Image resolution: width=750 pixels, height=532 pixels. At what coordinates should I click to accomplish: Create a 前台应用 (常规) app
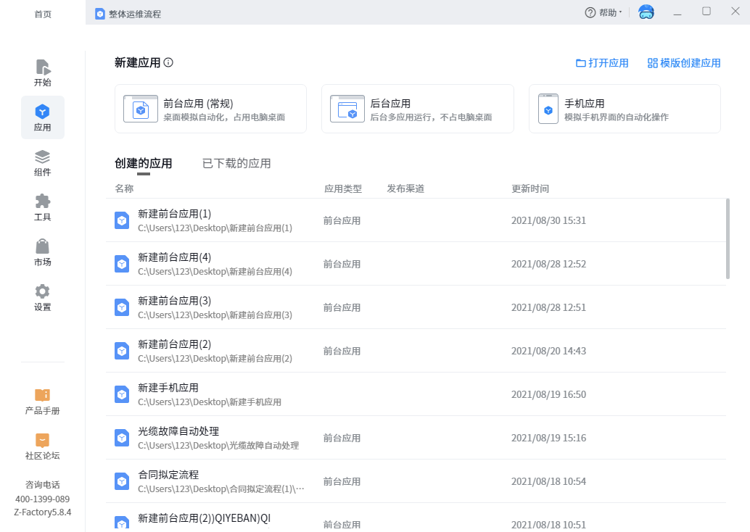click(x=210, y=109)
